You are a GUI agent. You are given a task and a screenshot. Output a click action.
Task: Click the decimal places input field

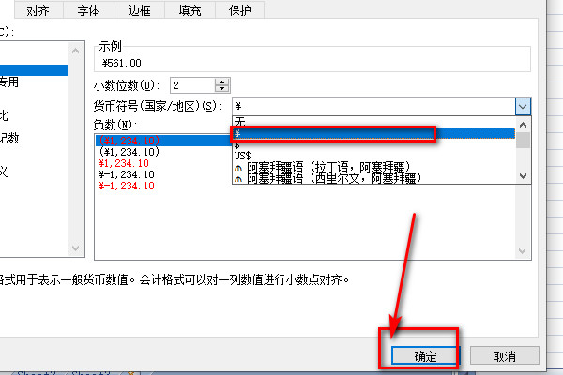[x=192, y=85]
